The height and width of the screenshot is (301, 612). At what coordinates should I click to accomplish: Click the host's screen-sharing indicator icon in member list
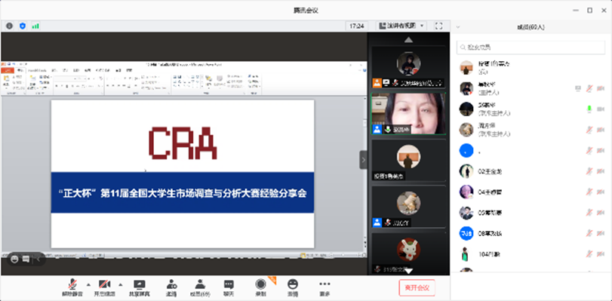[x=578, y=88]
